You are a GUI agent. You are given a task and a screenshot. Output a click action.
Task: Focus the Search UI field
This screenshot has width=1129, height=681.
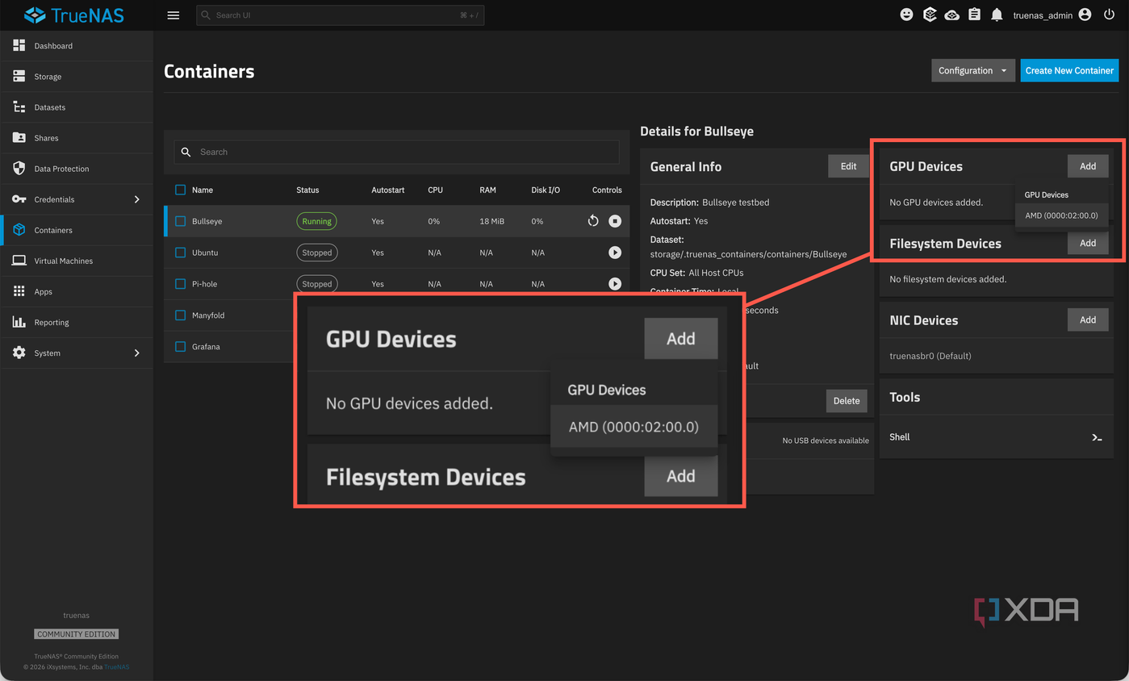coord(341,15)
